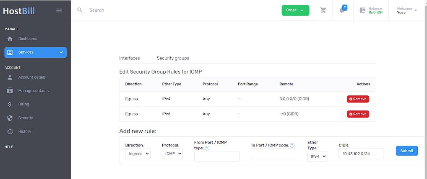View notifications via the bell icon
The height and width of the screenshot is (179, 427).
pyautogui.click(x=342, y=10)
